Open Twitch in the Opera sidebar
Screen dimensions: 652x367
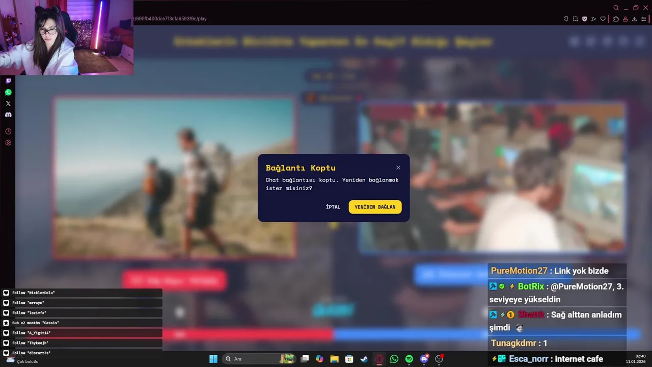point(8,81)
